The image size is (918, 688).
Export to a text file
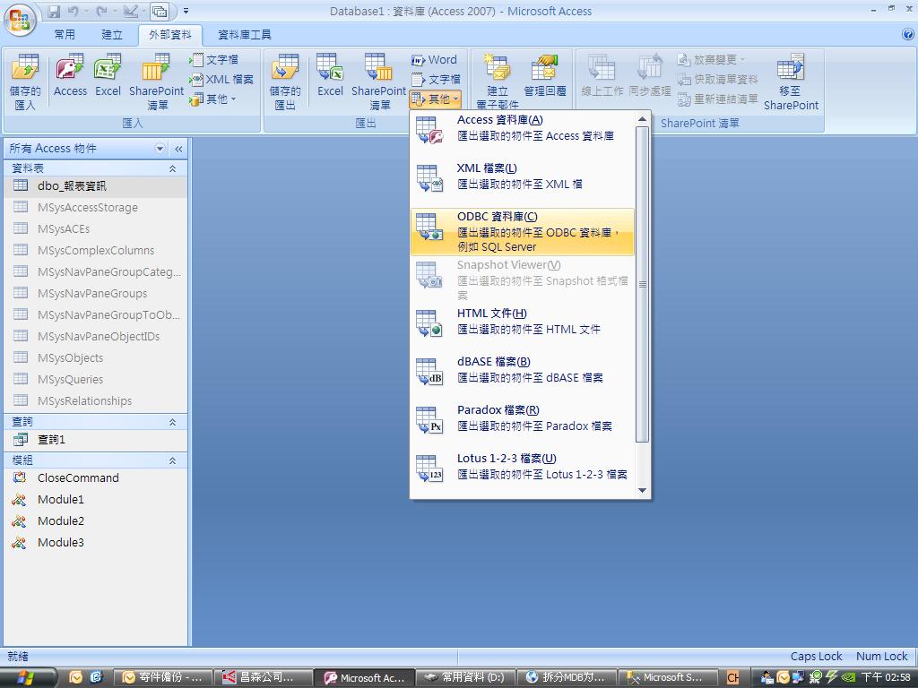point(436,80)
